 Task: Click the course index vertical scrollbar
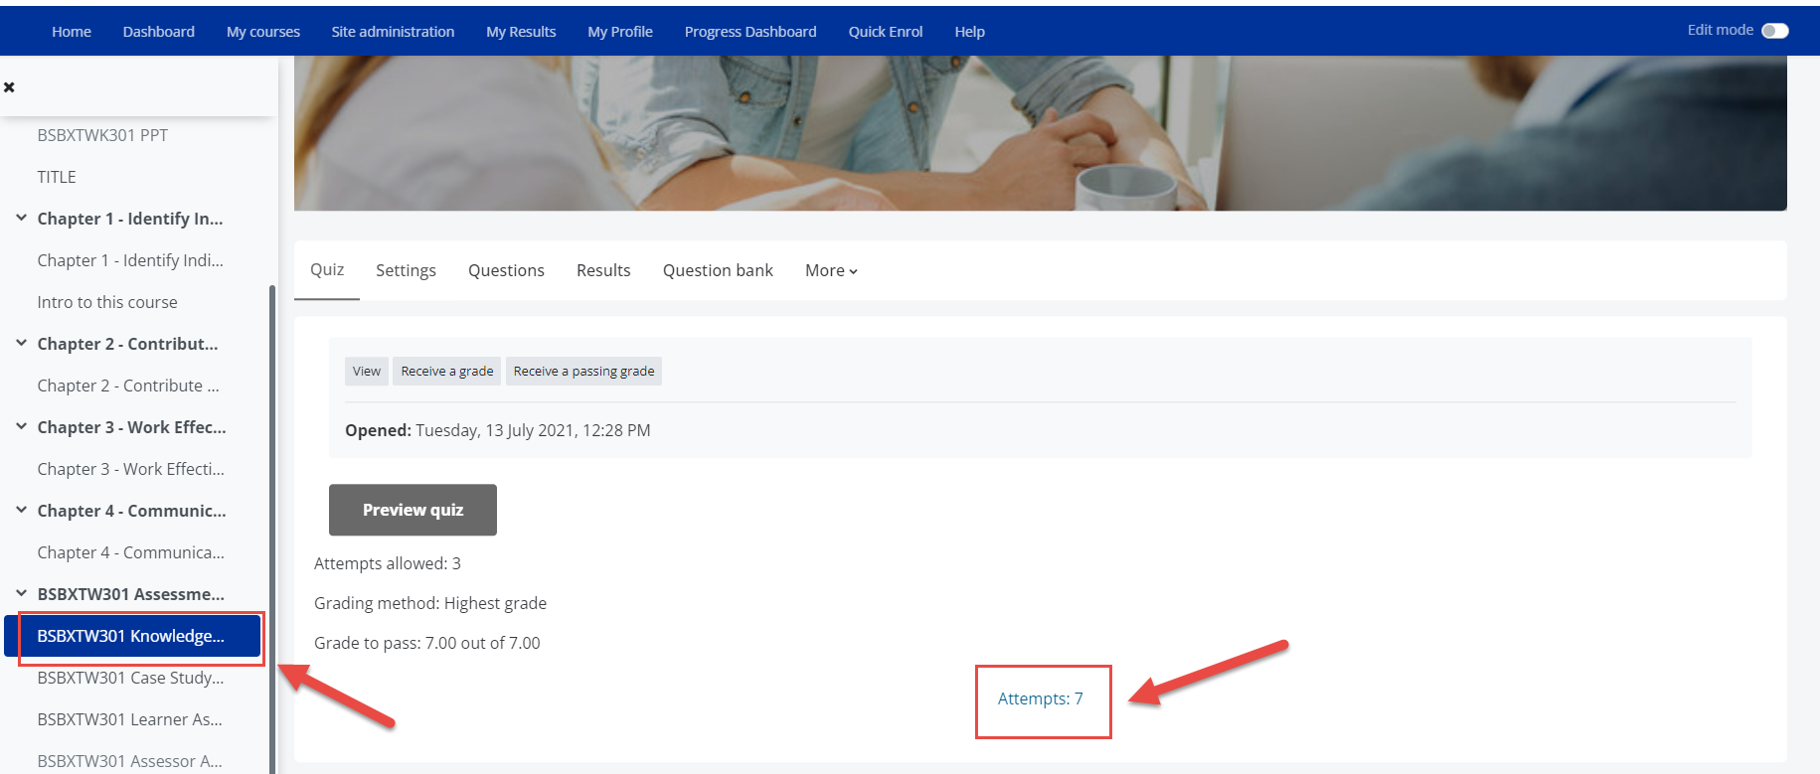pyautogui.click(x=272, y=529)
